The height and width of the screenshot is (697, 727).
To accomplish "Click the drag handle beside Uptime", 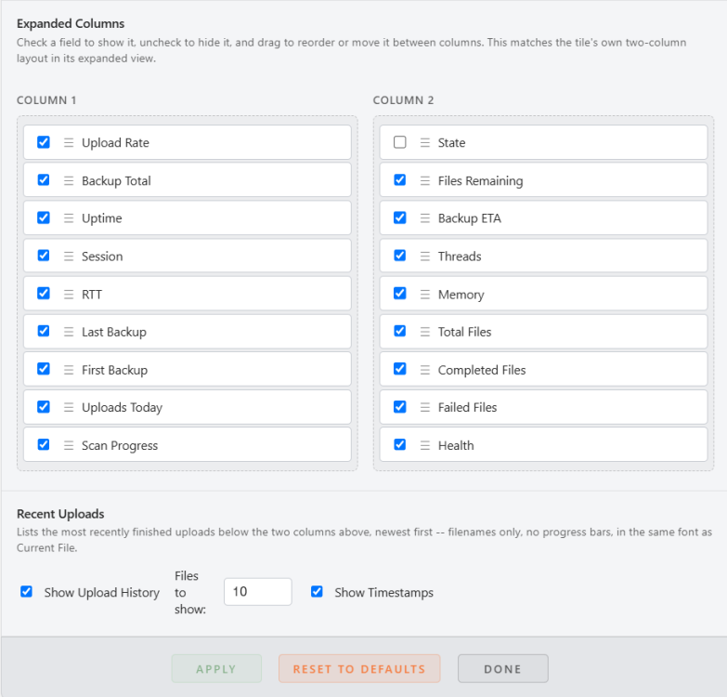I will click(69, 218).
